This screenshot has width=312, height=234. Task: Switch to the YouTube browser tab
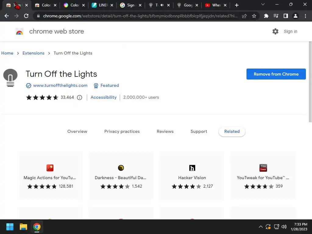[x=216, y=5]
